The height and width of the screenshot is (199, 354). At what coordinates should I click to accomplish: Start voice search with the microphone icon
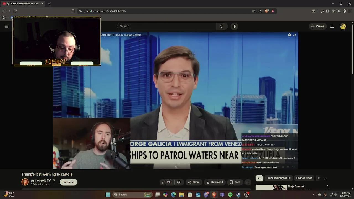pyautogui.click(x=234, y=26)
